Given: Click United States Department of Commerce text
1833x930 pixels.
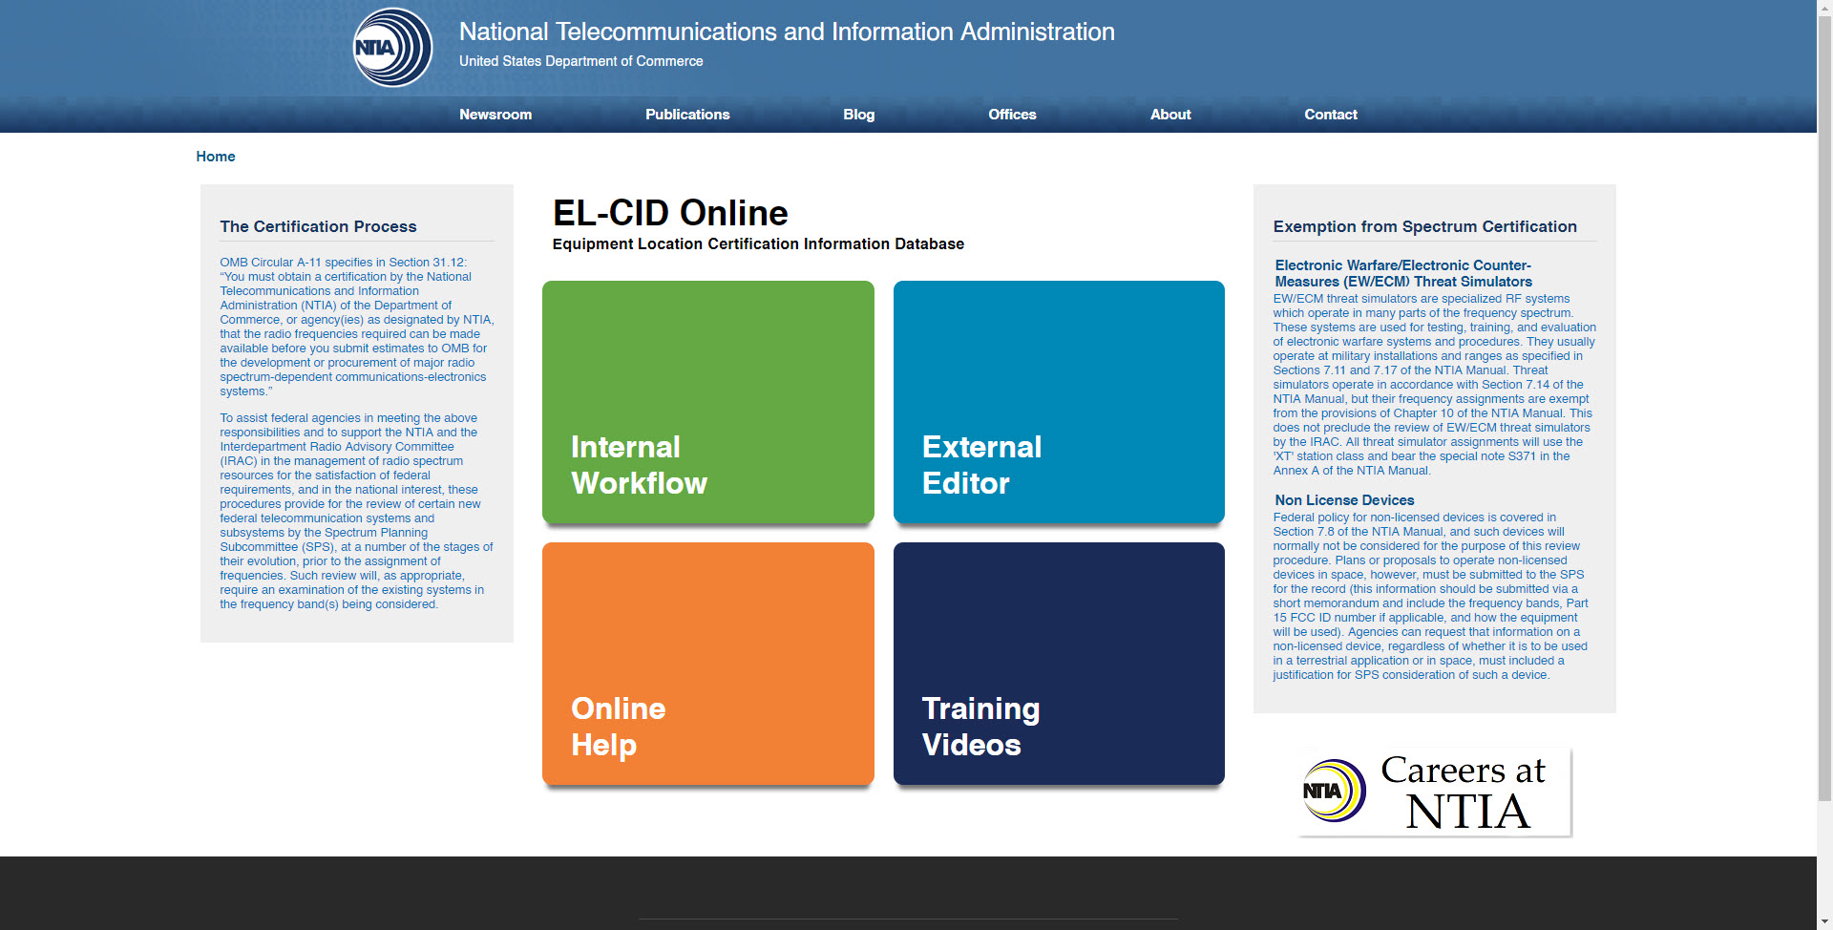Looking at the screenshot, I should point(580,61).
